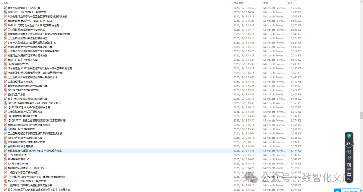This screenshot has height=192, width=363.
Task: Select file 智能制造新模式应用、PLM、ERP、MES
Action: pos(30,21)
